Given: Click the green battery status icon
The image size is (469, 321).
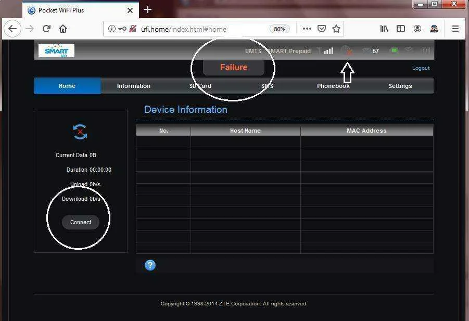Looking at the screenshot, I should pyautogui.click(x=394, y=50).
